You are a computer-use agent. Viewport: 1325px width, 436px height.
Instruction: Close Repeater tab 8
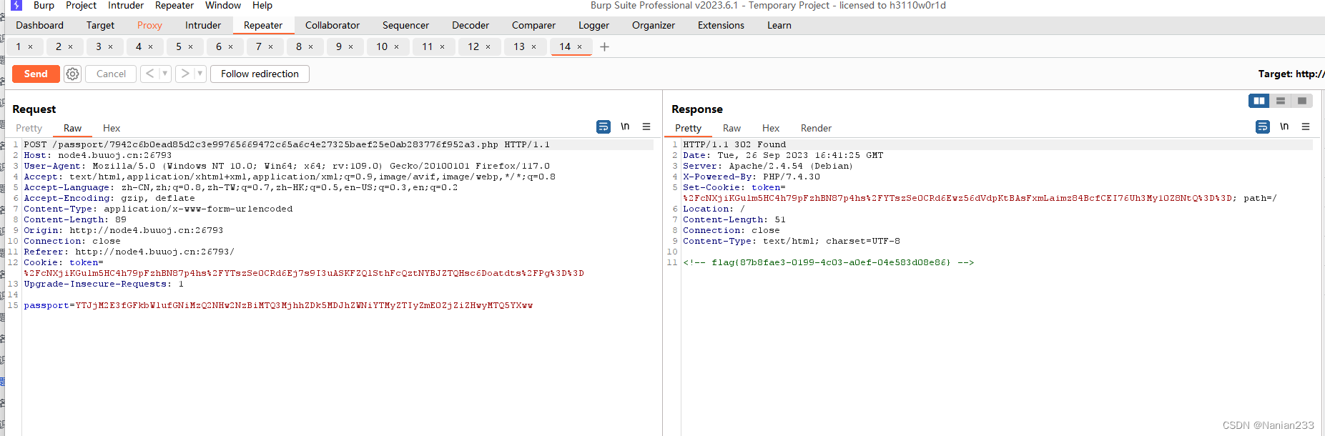311,47
